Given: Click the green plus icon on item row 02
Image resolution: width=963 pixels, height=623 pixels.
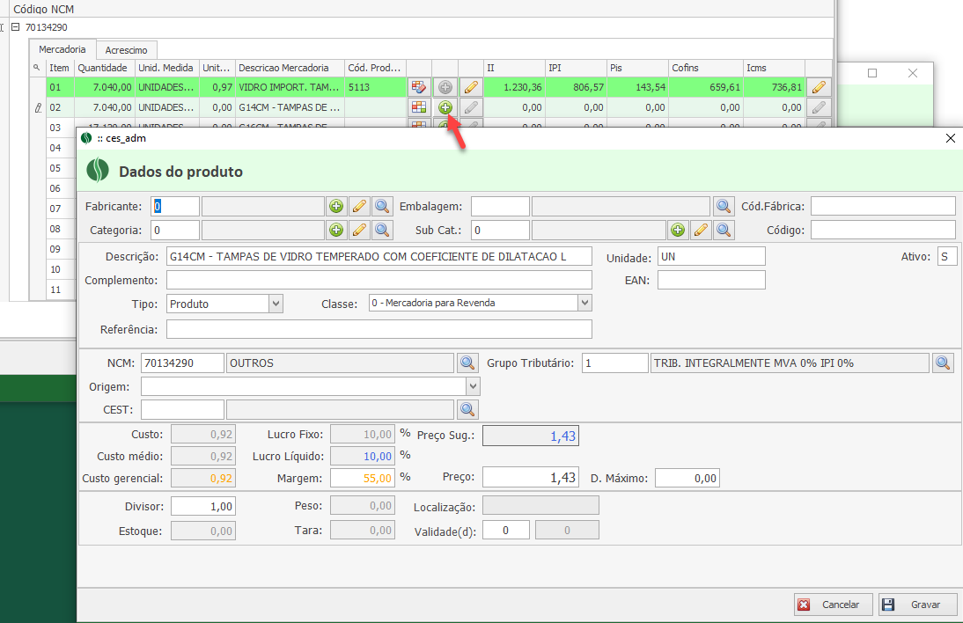Looking at the screenshot, I should pyautogui.click(x=445, y=107).
